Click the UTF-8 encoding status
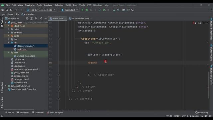The height and width of the screenshot is (120, 213). [x=185, y=116]
